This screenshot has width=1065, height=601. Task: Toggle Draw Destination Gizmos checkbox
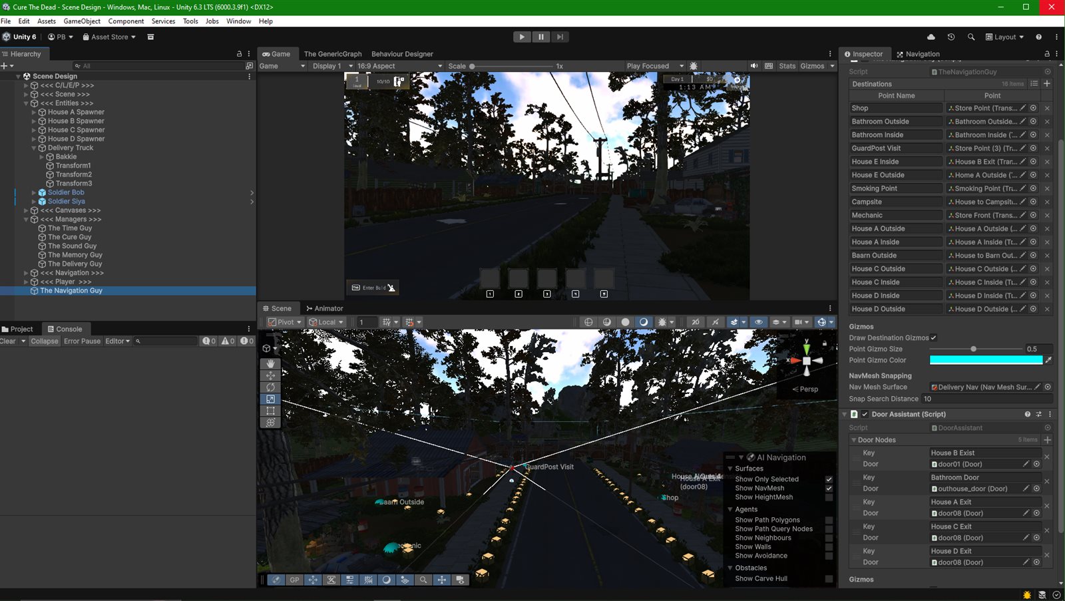pyautogui.click(x=933, y=337)
